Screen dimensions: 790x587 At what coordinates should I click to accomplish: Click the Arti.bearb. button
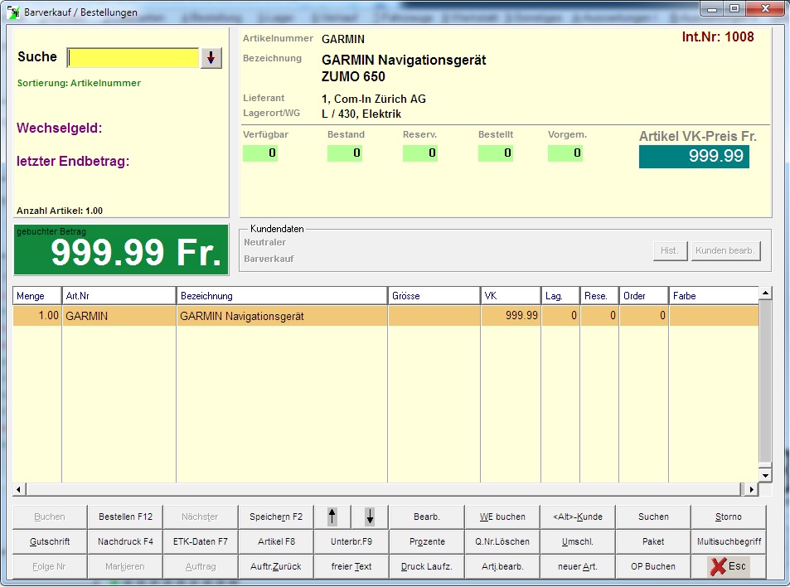502,566
